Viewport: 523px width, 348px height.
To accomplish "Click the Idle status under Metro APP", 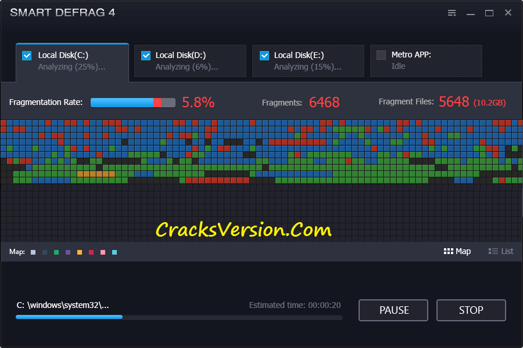I will pos(398,66).
